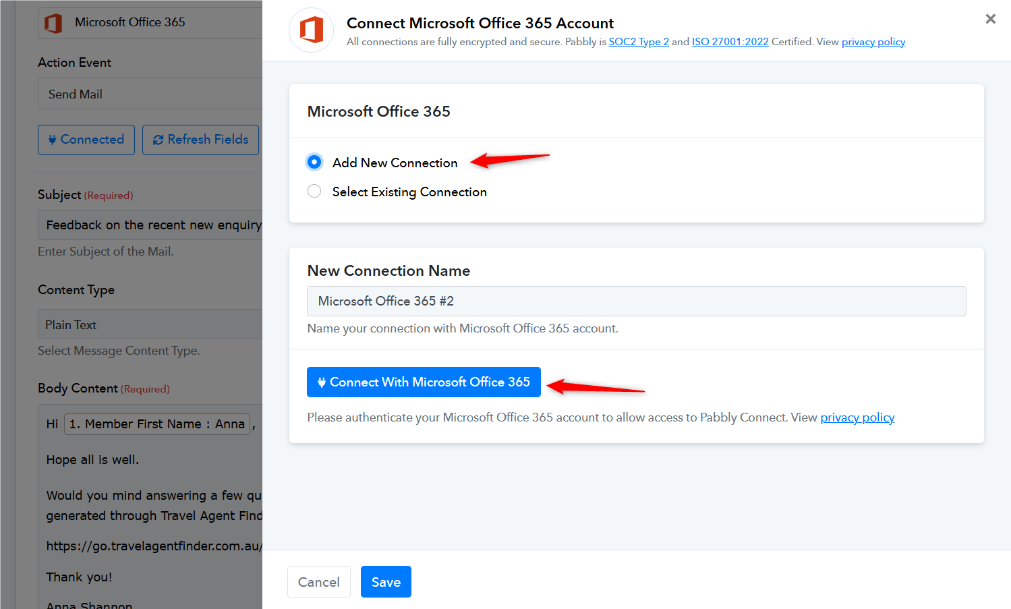Click Connect With Microsoft Office 365 button
The width and height of the screenshot is (1011, 609).
click(x=424, y=382)
